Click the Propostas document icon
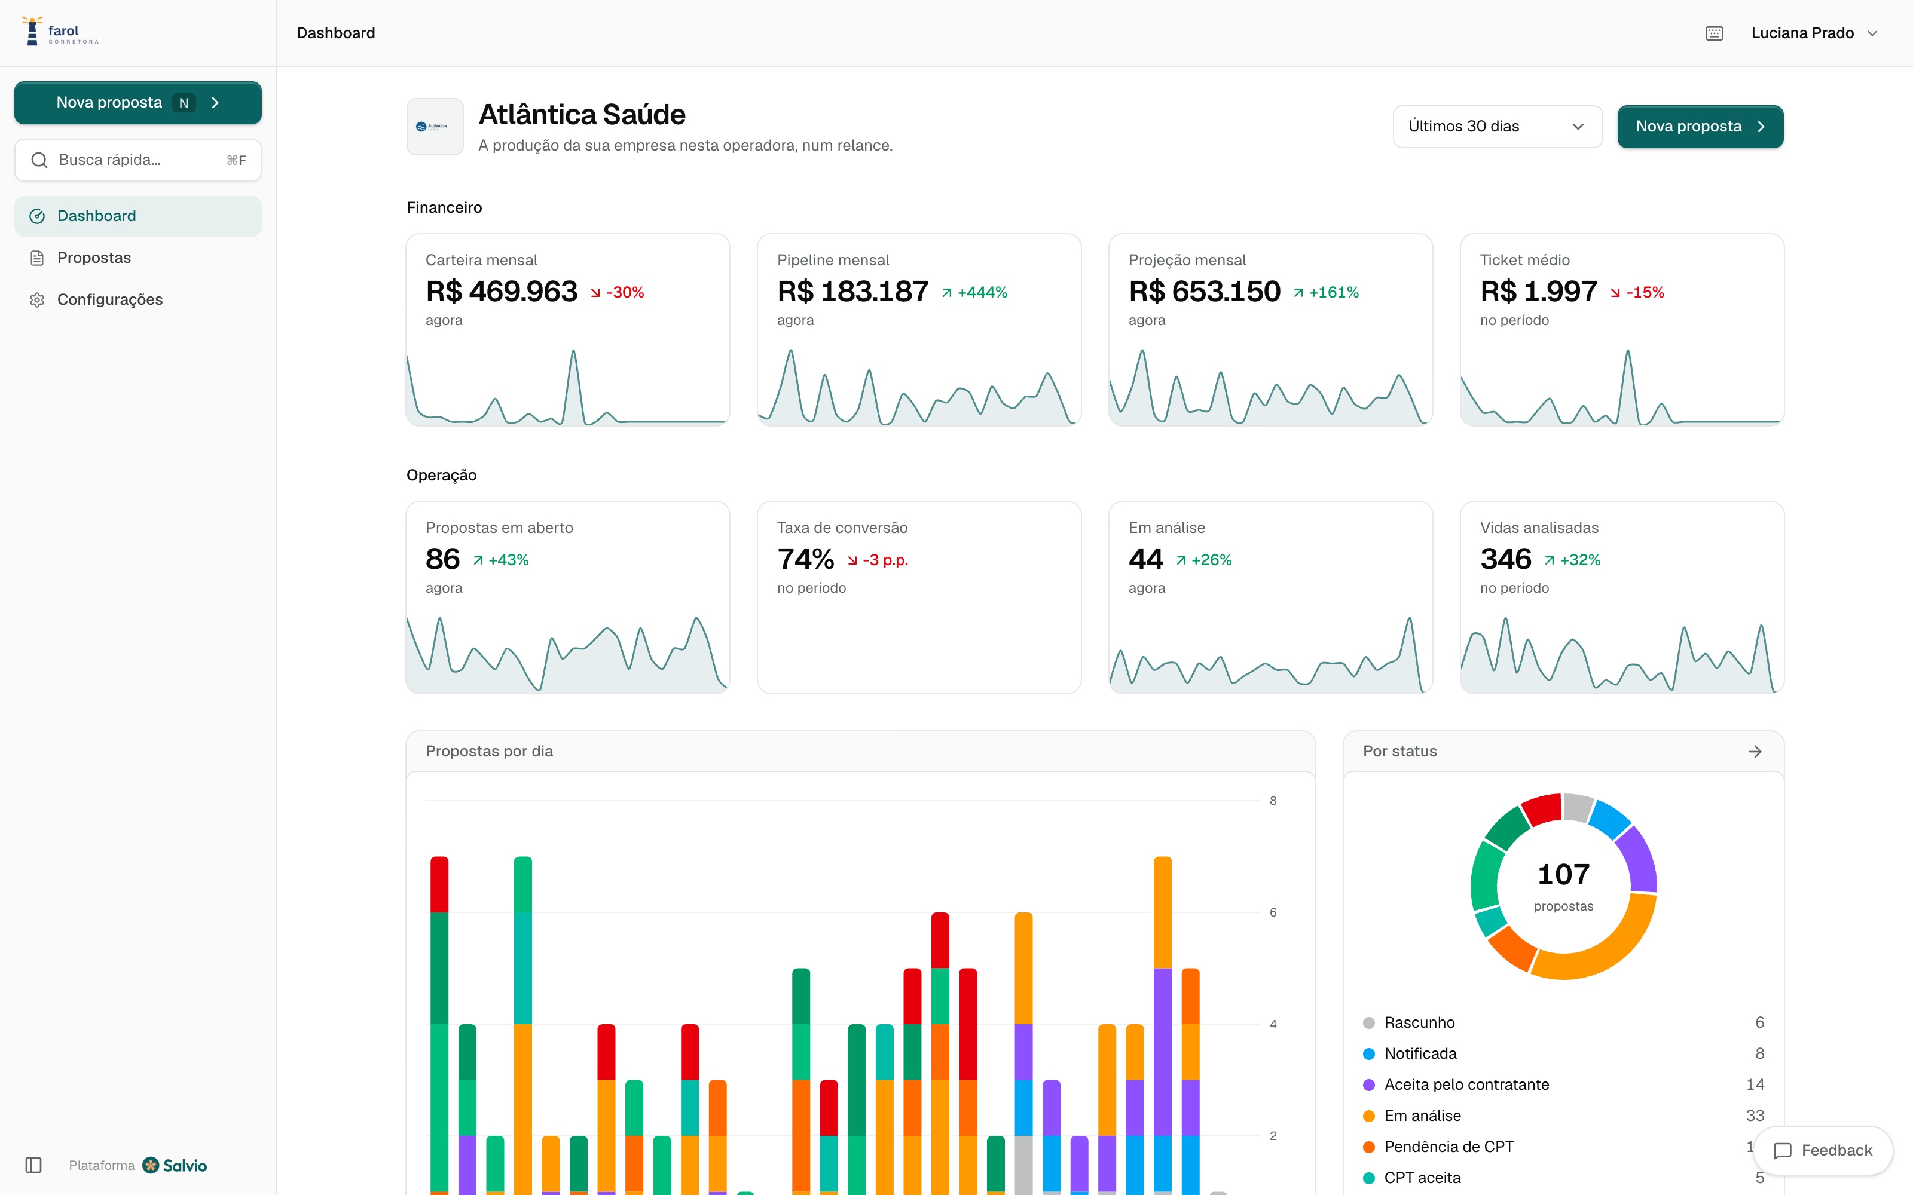Screen dimensions: 1913x1195 (x=36, y=258)
